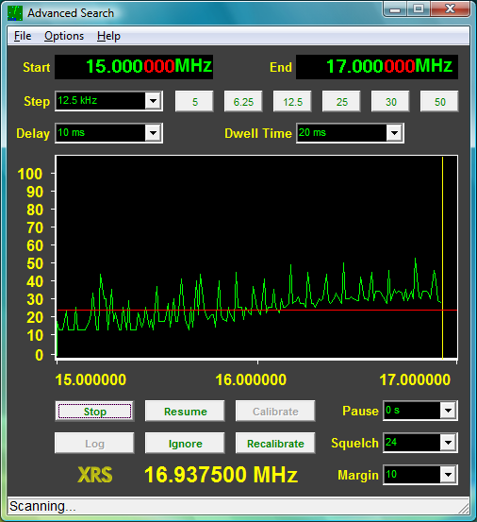Click the Start frequency display
The height and width of the screenshot is (522, 477).
point(134,67)
